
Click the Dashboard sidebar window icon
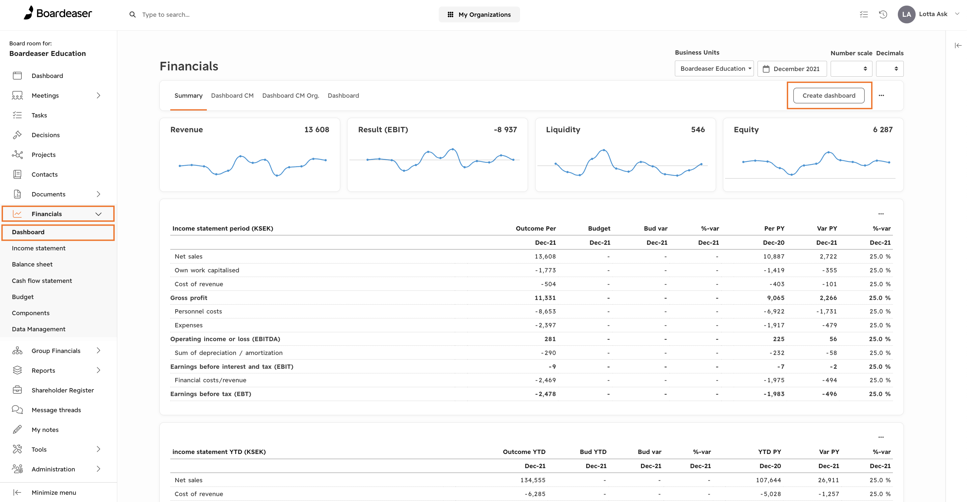coord(17,76)
